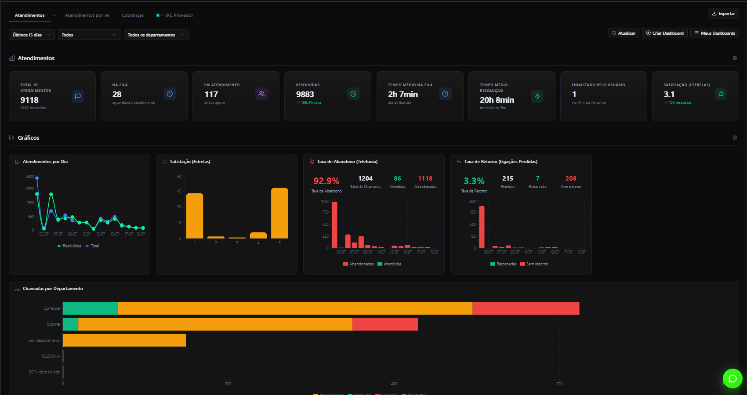This screenshot has width=747, height=395.
Task: Toggle Sem retorno legend in Taxa de Retorno chart
Action: click(x=534, y=264)
